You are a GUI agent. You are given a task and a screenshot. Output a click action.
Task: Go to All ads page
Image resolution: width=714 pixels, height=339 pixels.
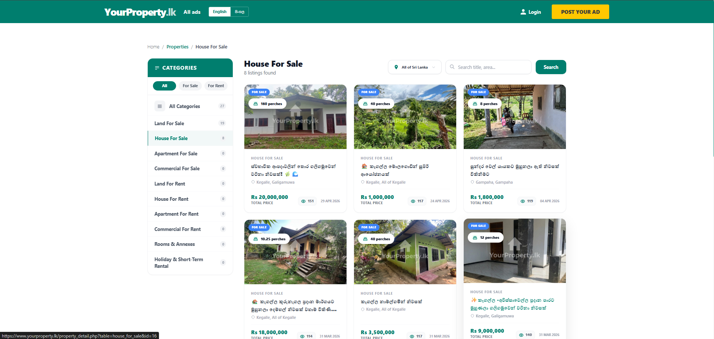(x=192, y=12)
